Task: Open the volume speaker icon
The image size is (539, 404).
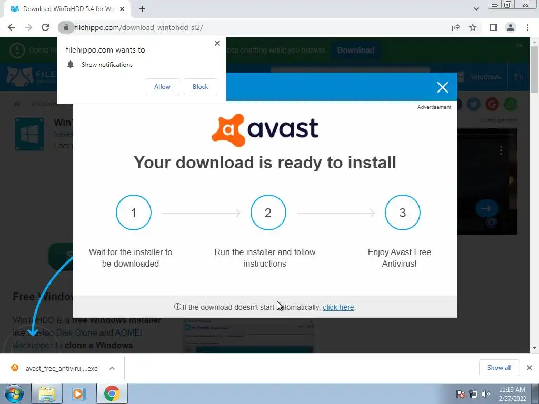Action: click(x=486, y=394)
